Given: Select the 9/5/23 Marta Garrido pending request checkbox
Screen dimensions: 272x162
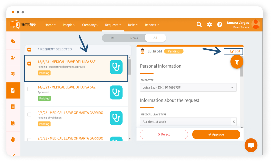Looking at the screenshot, I should [x=29, y=114].
